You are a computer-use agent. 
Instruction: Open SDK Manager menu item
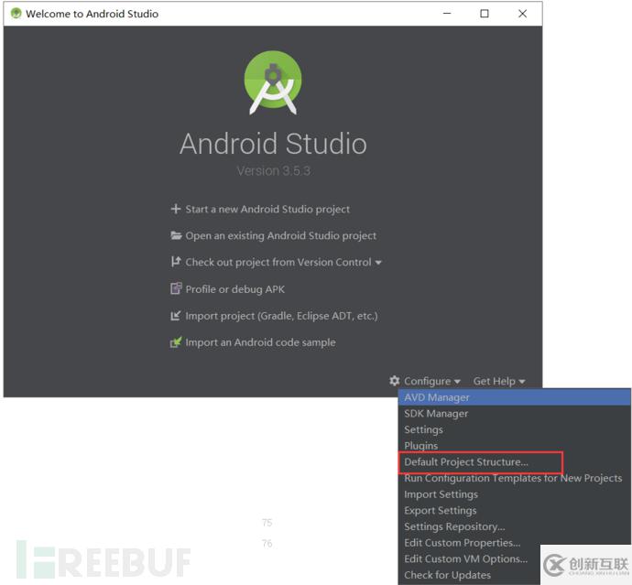[515, 414]
